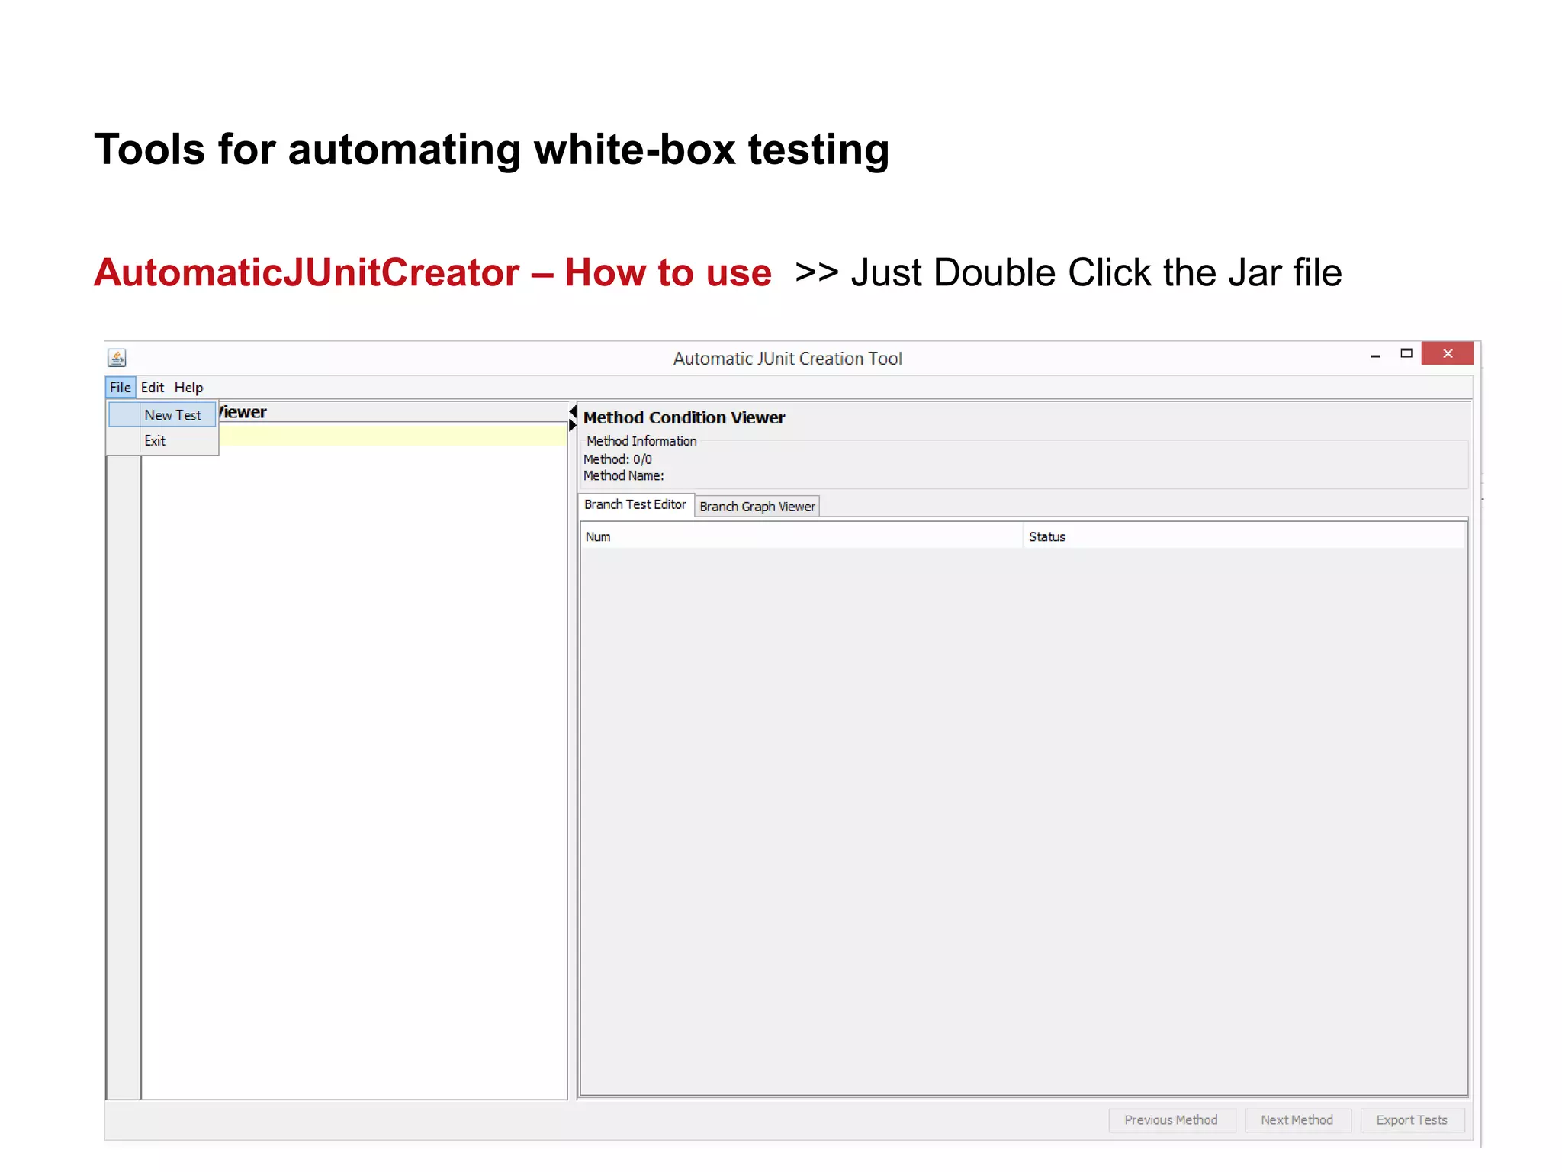Click the 'Method: 0/0' label
1562x1172 pixels.
(x=618, y=459)
